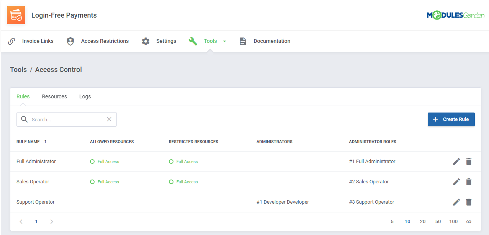
Task: Switch to the Rules tab
Action: tap(23, 96)
